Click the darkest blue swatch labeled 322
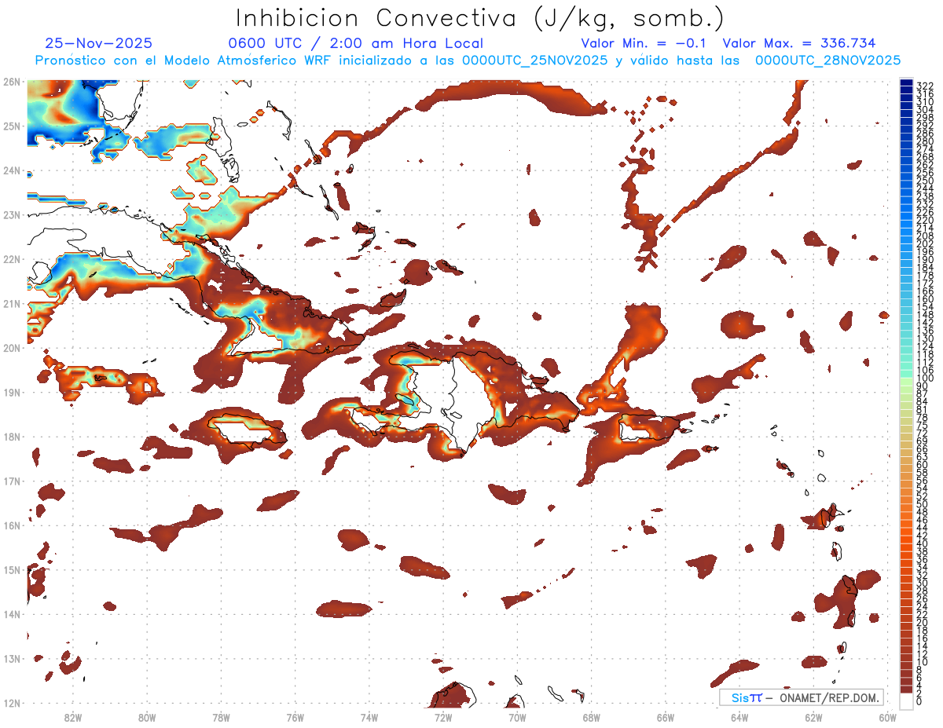The width and height of the screenshot is (943, 728). click(906, 84)
